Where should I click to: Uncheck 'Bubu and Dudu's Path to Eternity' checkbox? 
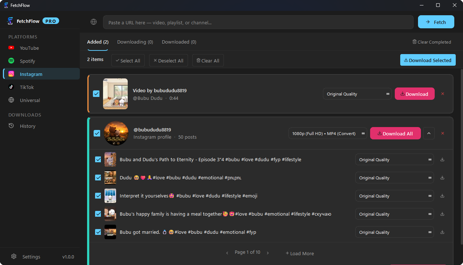point(98,159)
